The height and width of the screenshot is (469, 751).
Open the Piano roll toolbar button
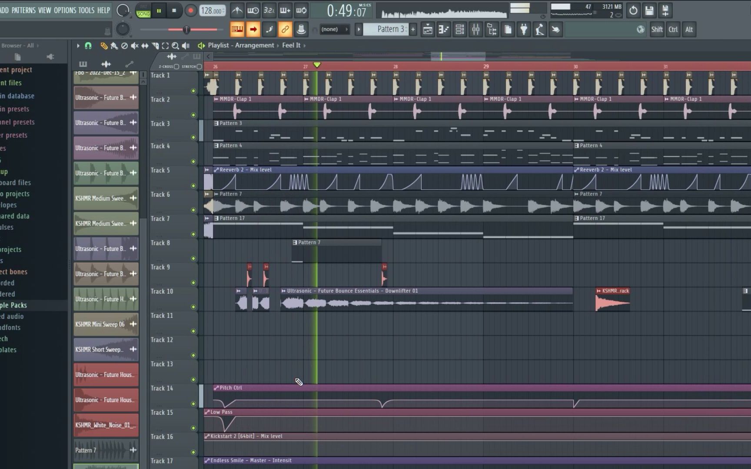click(x=444, y=30)
